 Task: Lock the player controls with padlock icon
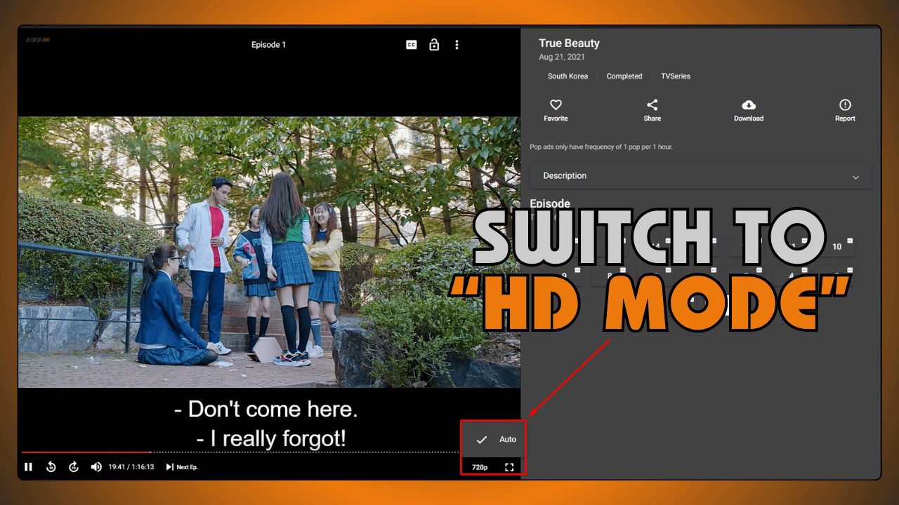[434, 45]
